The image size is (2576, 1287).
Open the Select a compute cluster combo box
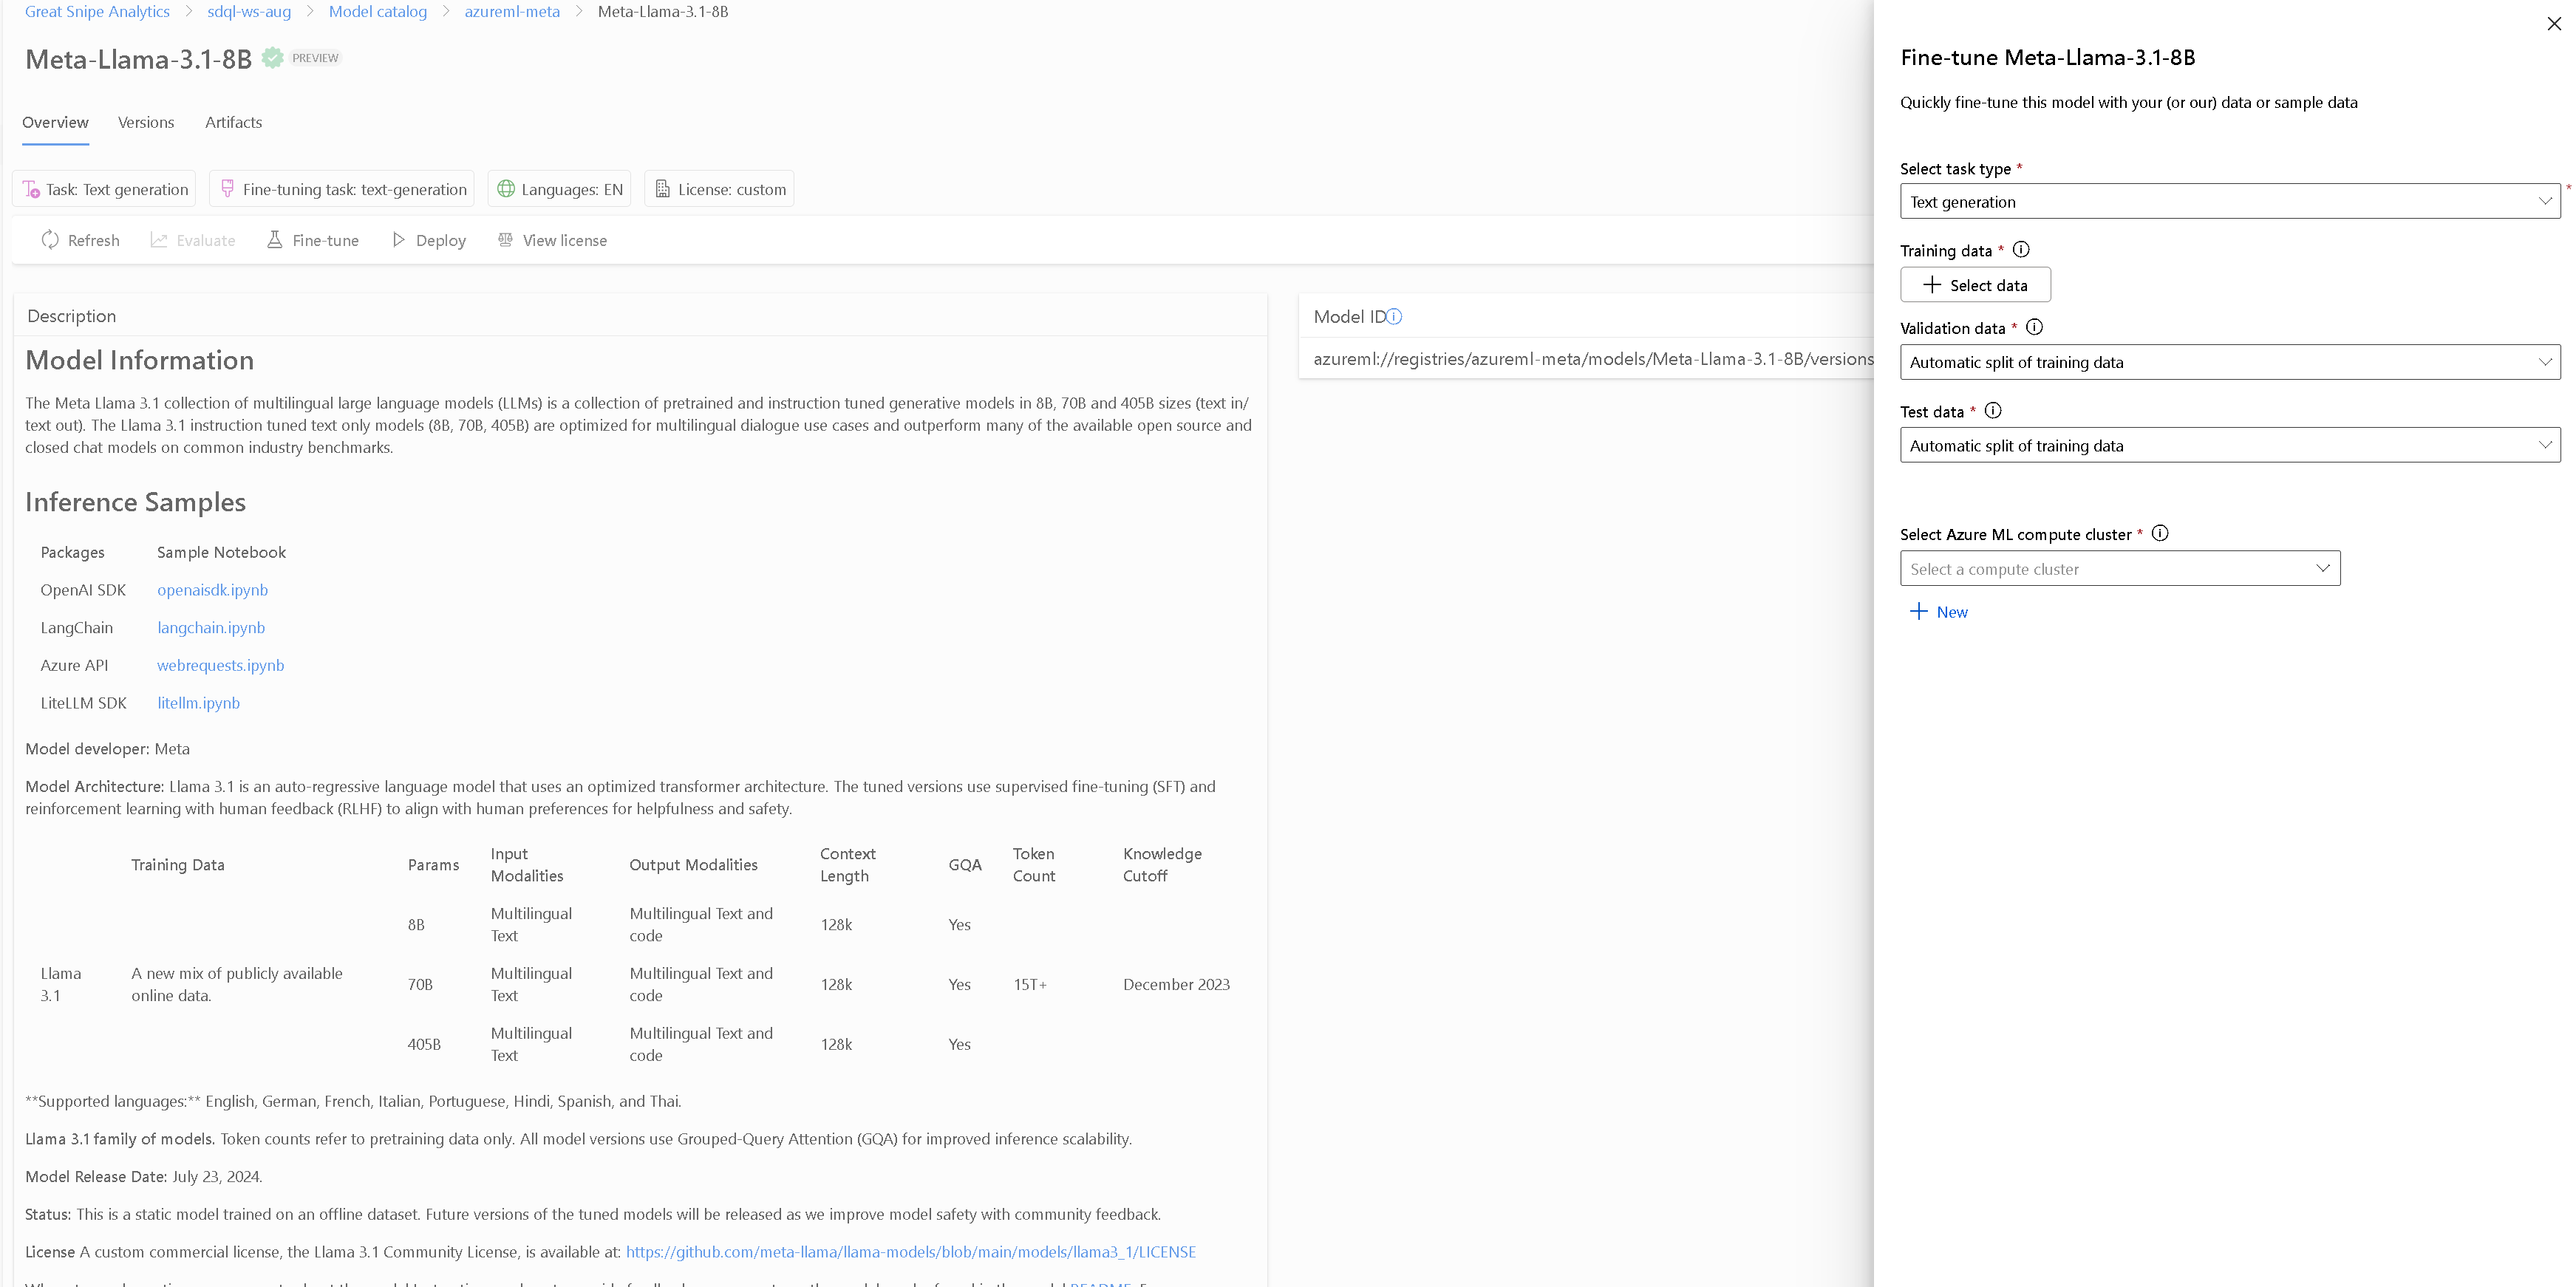click(x=2119, y=568)
